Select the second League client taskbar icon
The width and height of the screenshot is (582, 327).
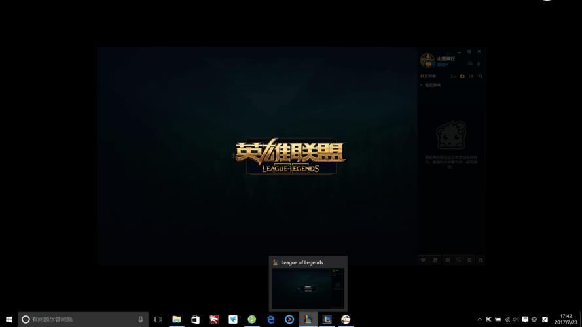pos(327,319)
